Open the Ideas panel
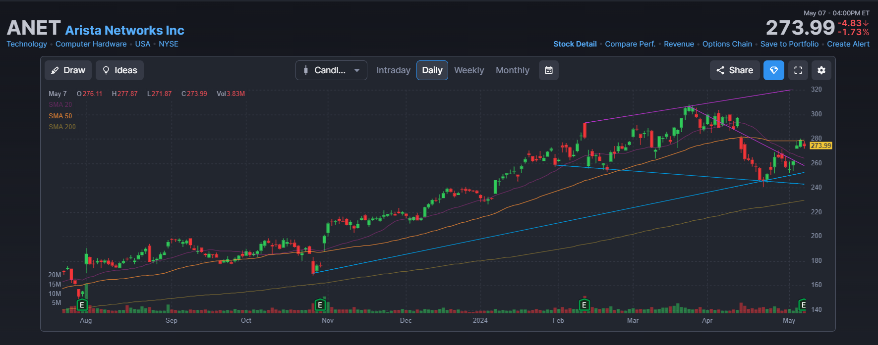This screenshot has height=345, width=878. tap(119, 70)
